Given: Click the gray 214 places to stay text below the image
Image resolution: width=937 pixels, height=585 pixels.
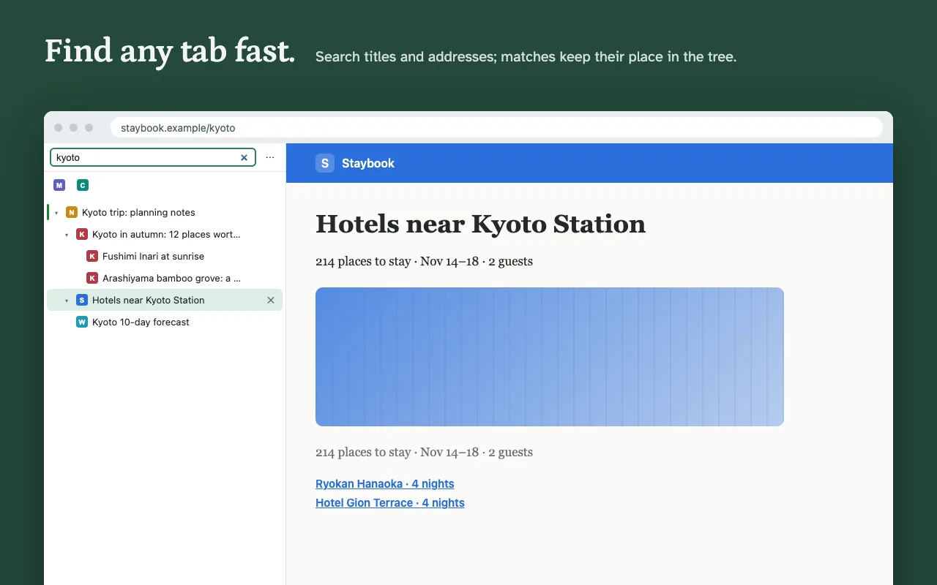Looking at the screenshot, I should tap(424, 452).
